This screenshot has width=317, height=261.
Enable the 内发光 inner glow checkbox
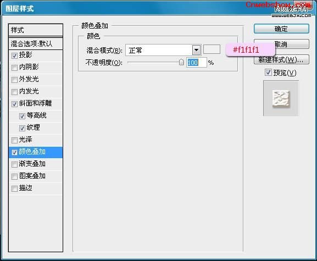coord(14,92)
